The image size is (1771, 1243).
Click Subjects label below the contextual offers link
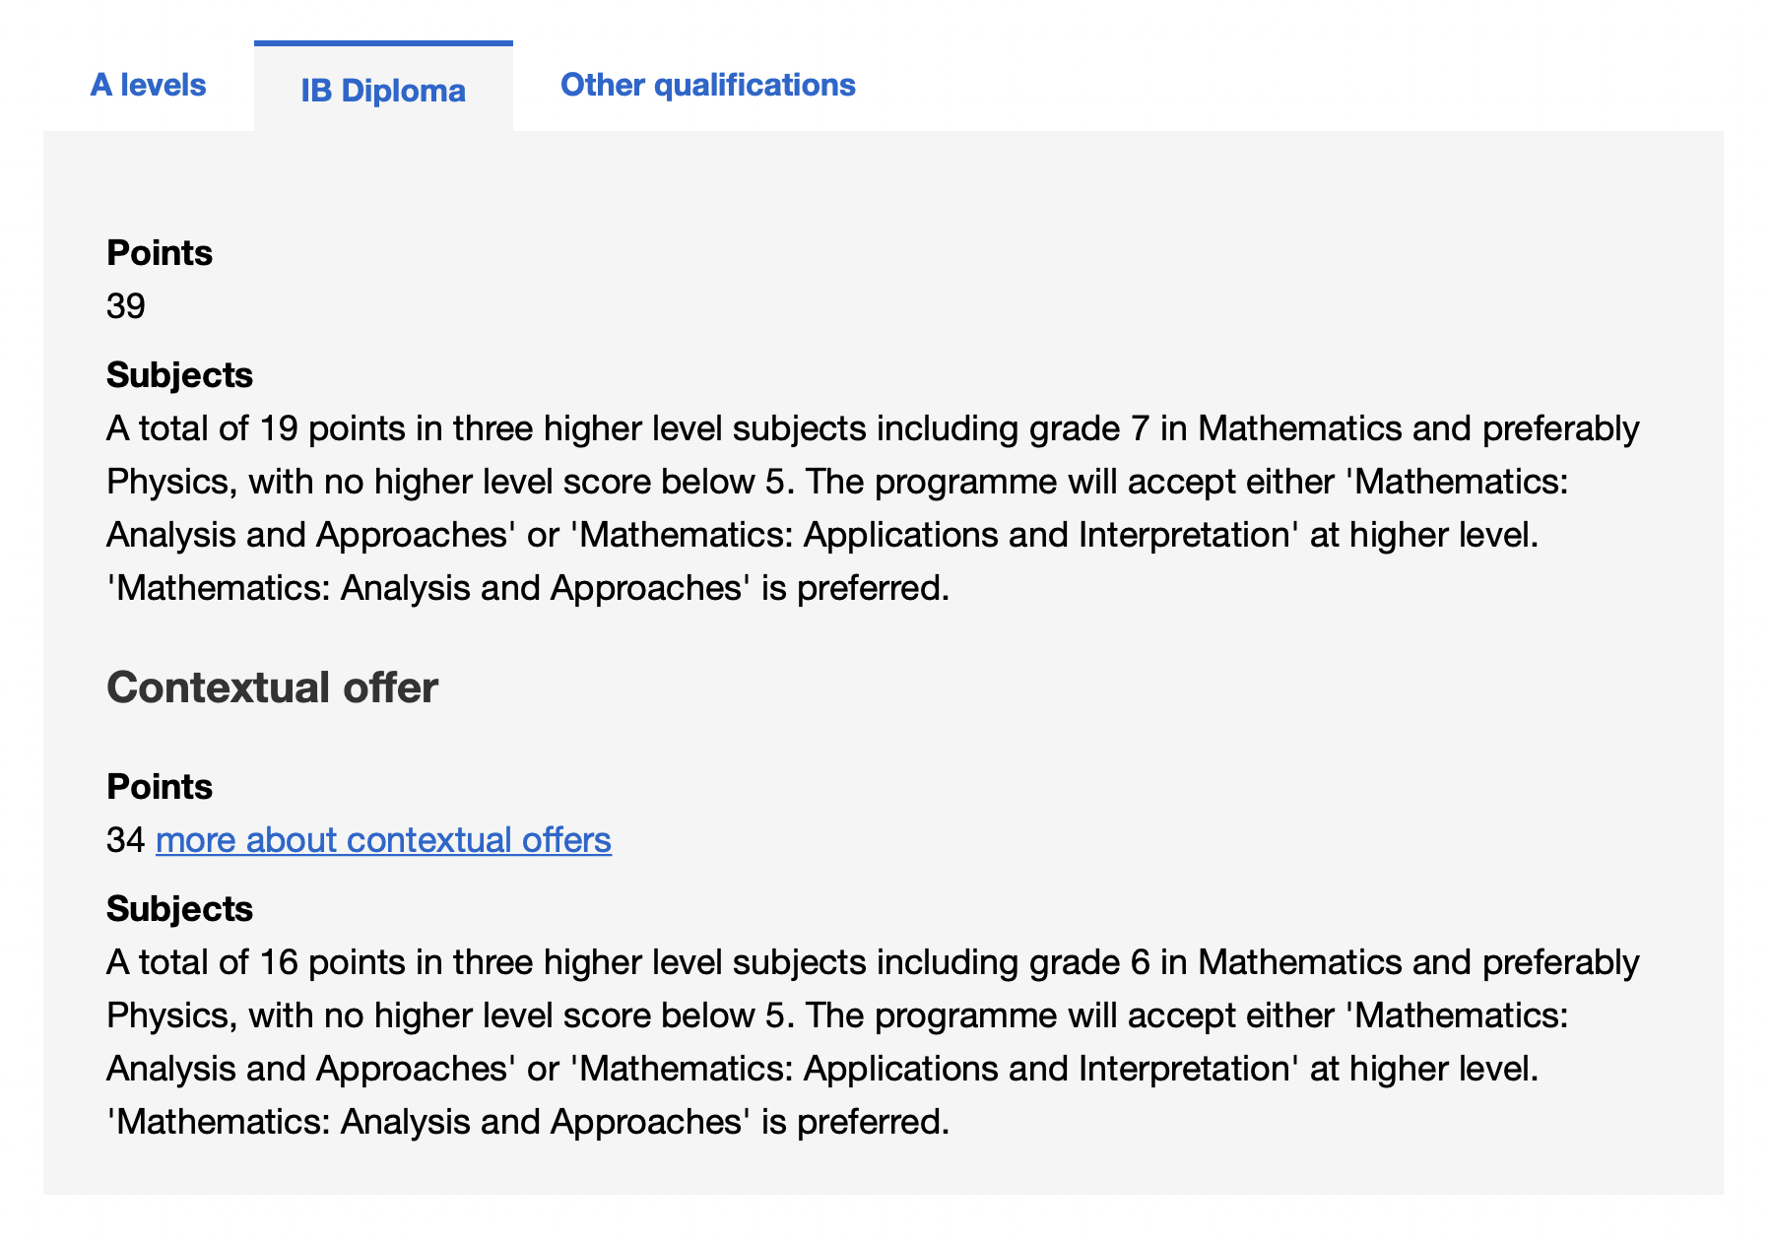(179, 908)
